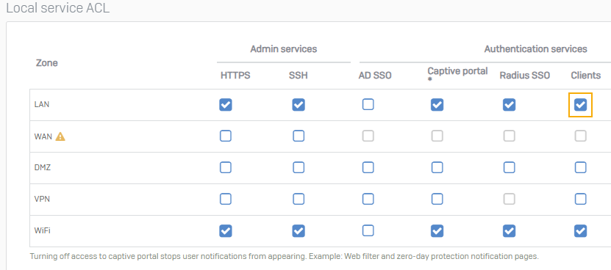Uncheck Clients for the WiFi zone
The height and width of the screenshot is (270, 611).
pyautogui.click(x=581, y=230)
